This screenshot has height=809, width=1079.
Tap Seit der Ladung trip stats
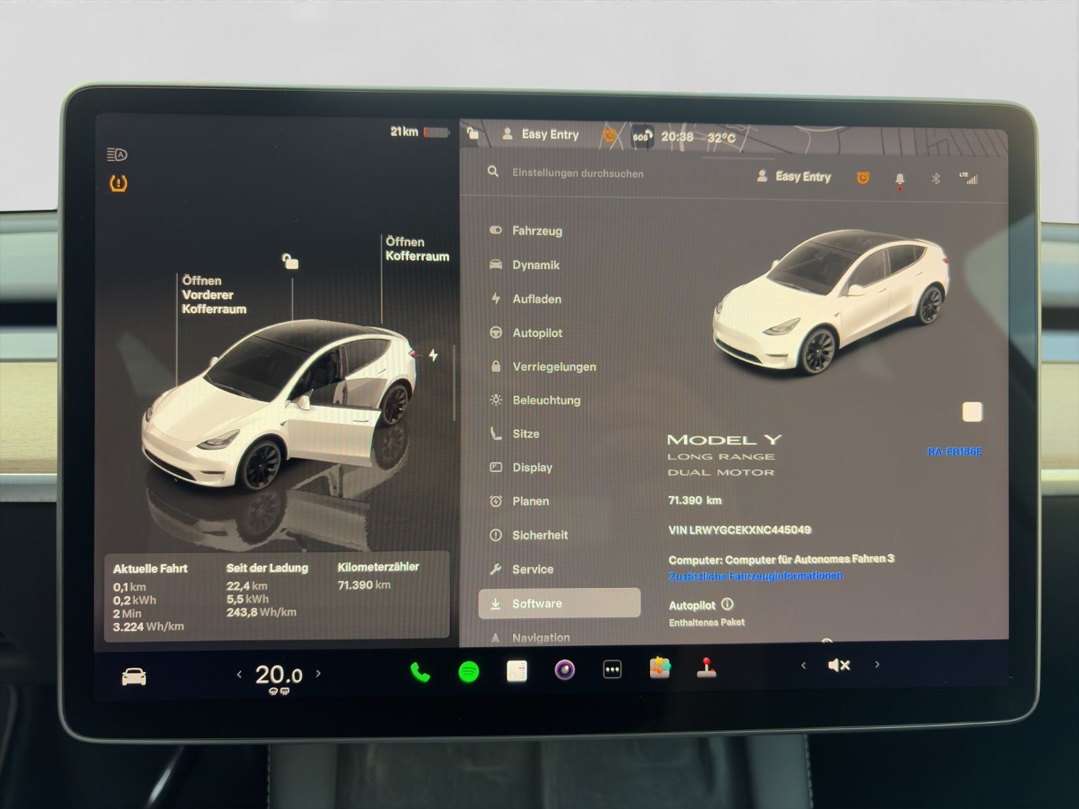[x=267, y=590]
